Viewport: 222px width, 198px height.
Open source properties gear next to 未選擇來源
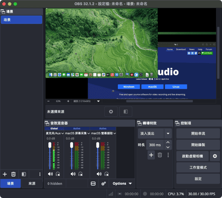(x=111, y=111)
